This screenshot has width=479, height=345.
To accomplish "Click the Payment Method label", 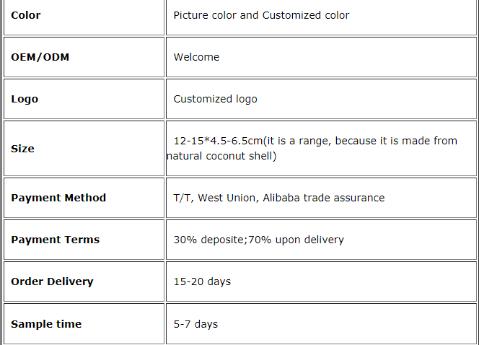I will click(x=58, y=198).
